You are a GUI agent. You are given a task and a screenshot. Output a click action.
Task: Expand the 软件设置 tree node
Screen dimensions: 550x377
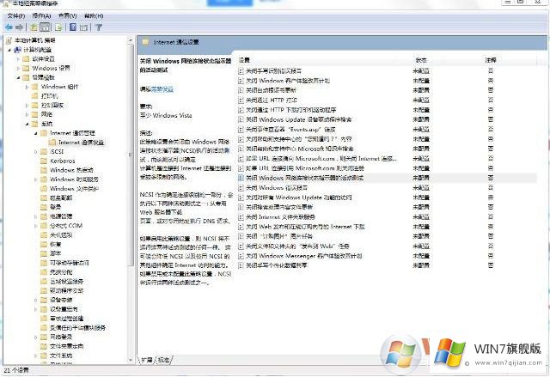(x=18, y=59)
